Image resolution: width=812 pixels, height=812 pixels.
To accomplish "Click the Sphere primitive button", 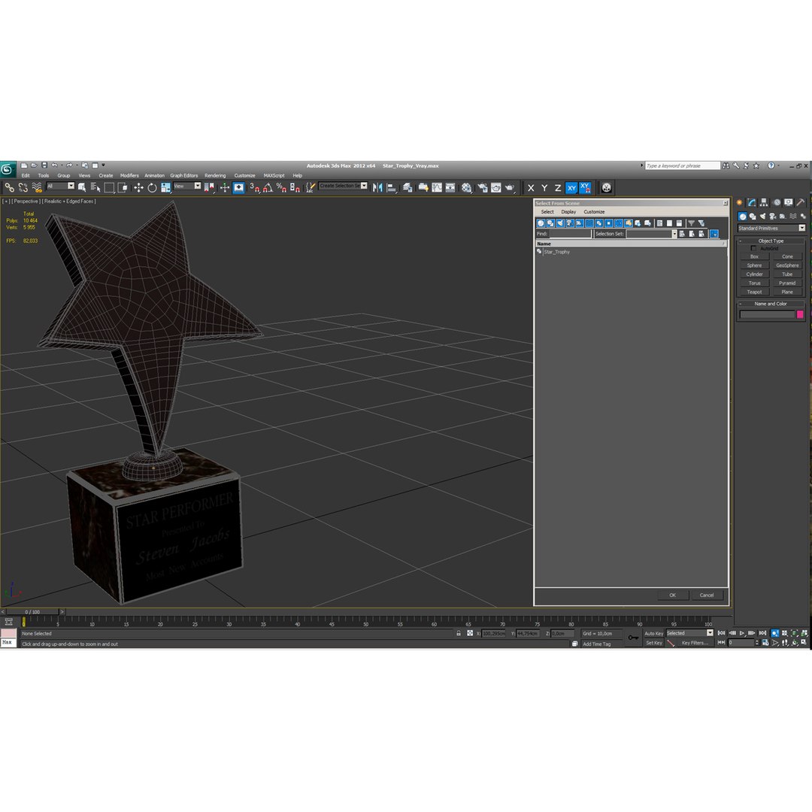I will (x=754, y=265).
